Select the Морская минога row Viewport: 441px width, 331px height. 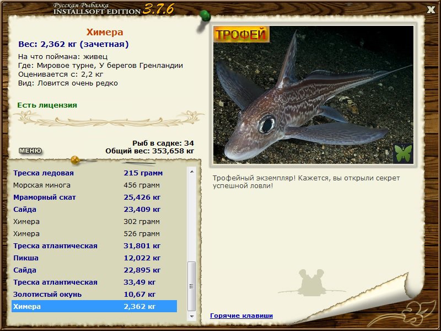[x=94, y=185]
